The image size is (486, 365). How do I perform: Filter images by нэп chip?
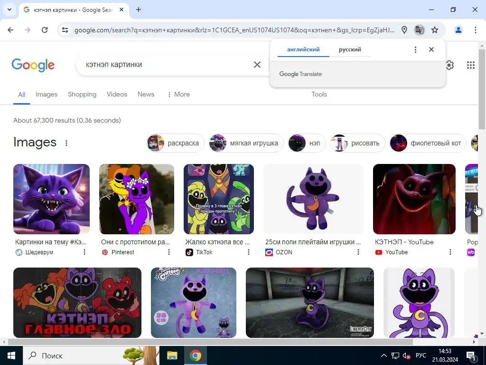tap(307, 143)
